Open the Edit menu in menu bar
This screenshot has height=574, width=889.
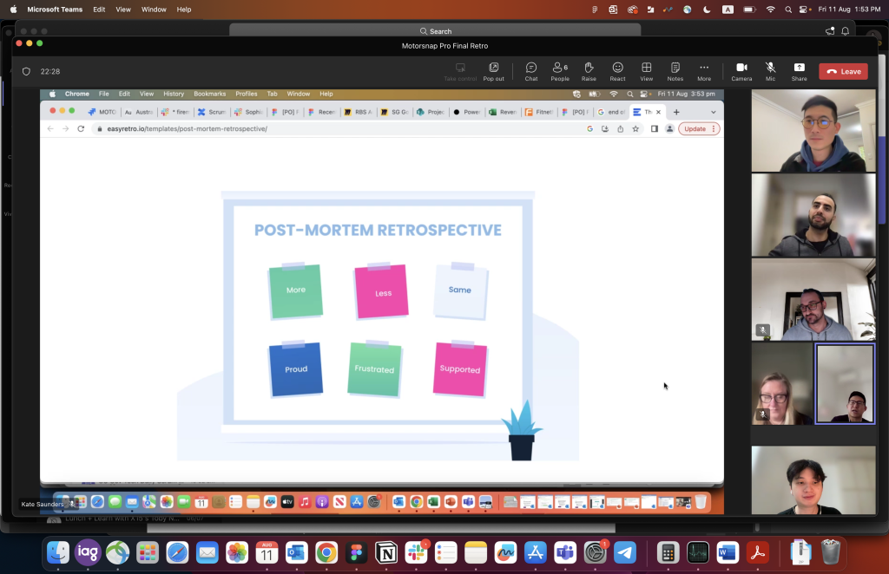(99, 10)
